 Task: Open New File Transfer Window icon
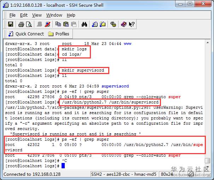[x=103, y=24]
